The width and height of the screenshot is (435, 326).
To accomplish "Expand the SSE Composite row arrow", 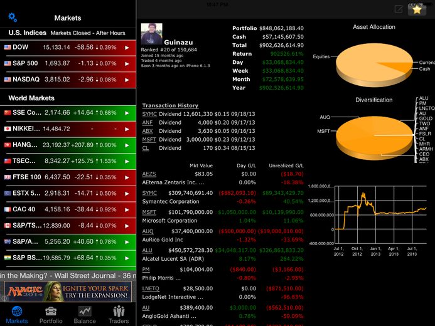I will (127, 113).
